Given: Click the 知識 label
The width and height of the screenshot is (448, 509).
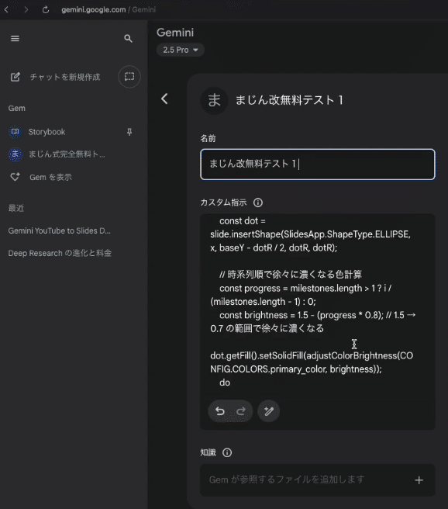Looking at the screenshot, I should (x=208, y=452).
